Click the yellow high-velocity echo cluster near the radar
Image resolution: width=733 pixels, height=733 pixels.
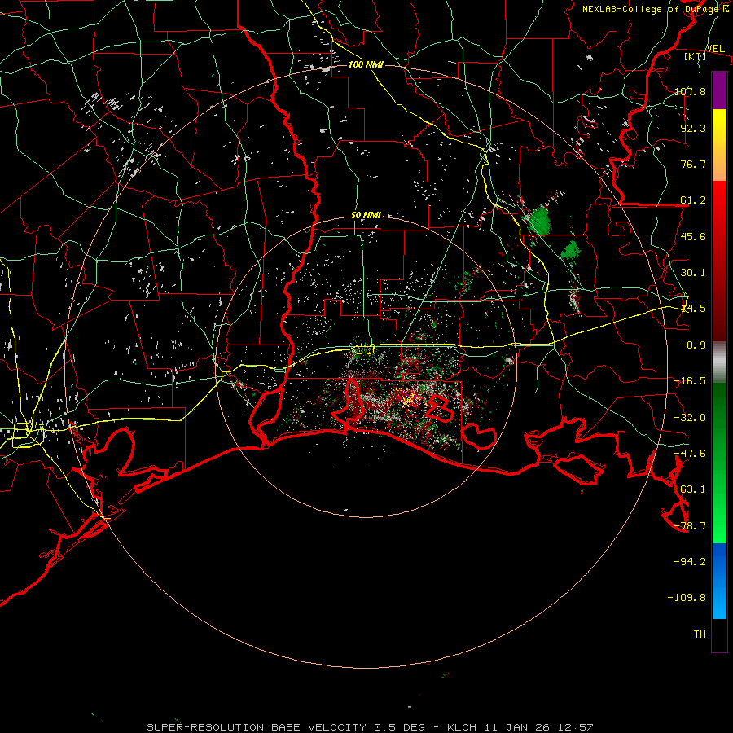point(410,397)
